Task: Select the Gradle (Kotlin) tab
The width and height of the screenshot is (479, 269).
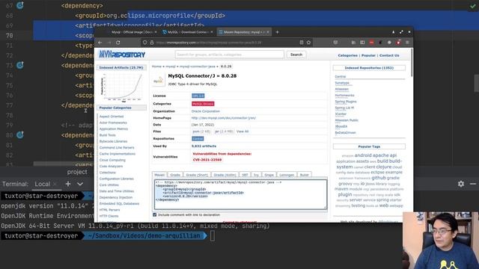Action: (225, 175)
